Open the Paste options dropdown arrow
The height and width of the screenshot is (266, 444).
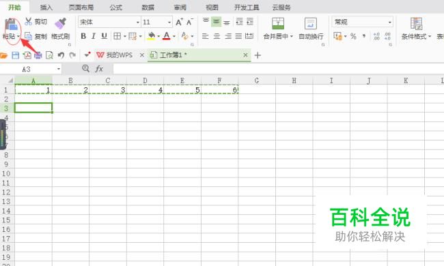click(x=18, y=36)
